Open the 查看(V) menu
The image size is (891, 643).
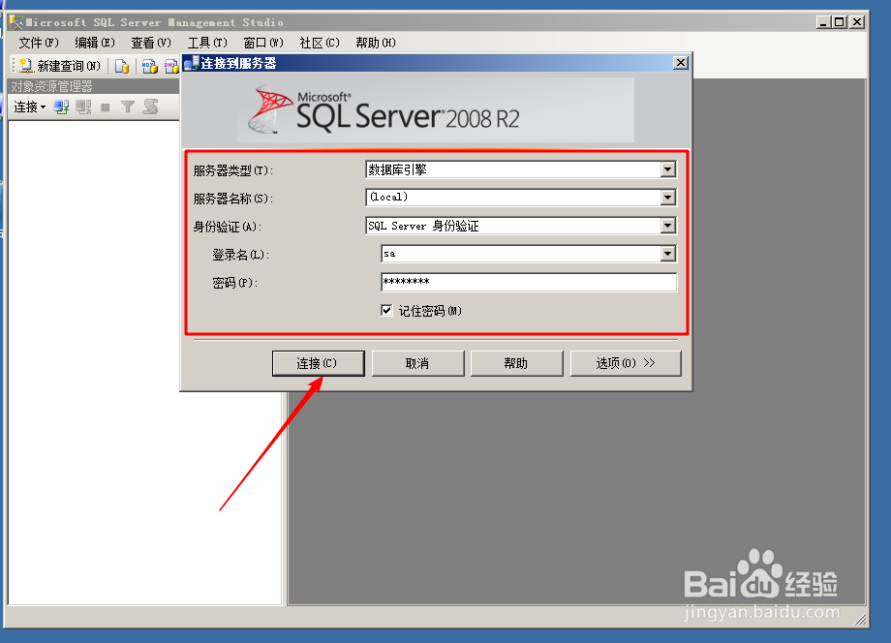[151, 43]
